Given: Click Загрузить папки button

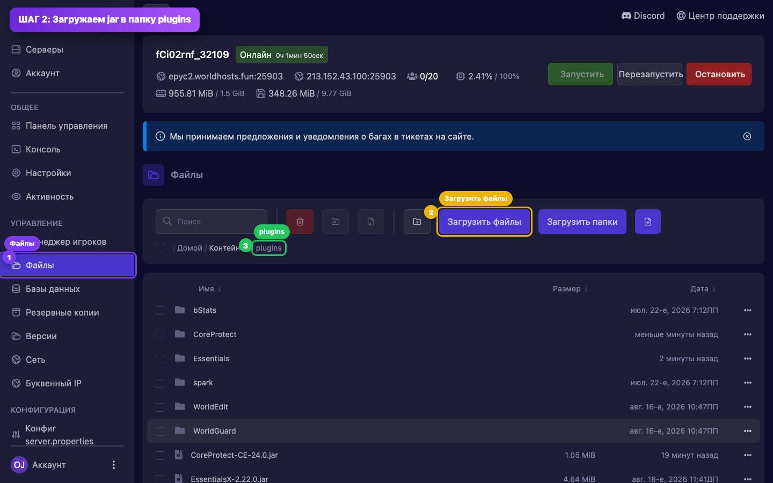Looking at the screenshot, I should pyautogui.click(x=582, y=222).
